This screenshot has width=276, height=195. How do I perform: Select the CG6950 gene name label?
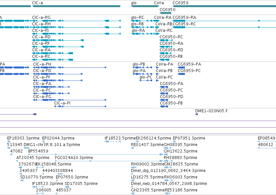tap(168, 9)
